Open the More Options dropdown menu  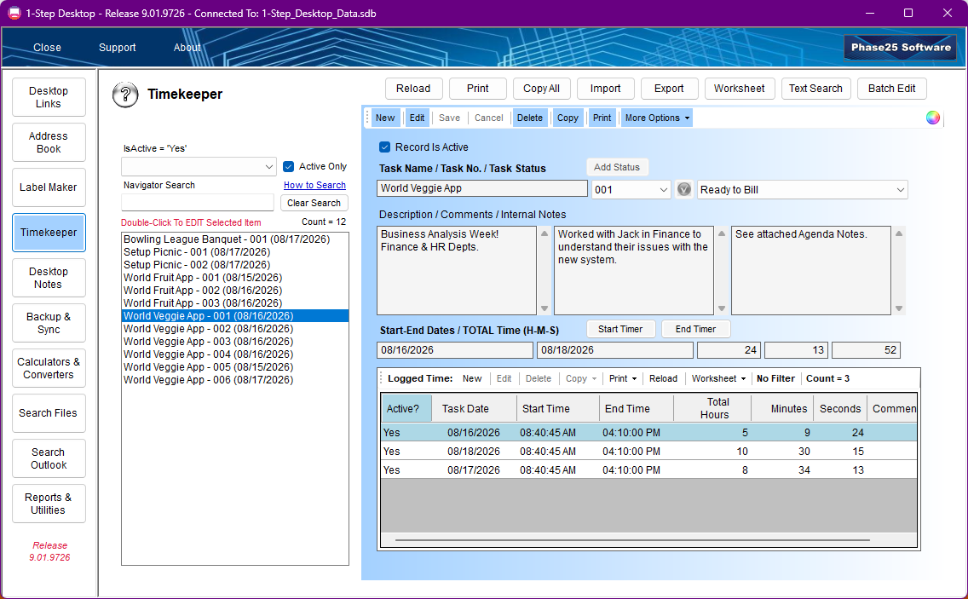tap(657, 118)
